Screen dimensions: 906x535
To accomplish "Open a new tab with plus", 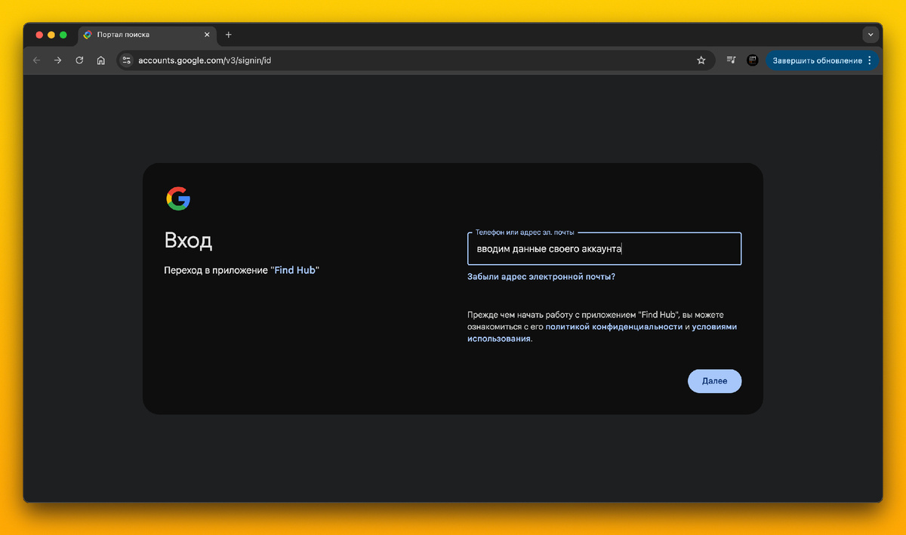I will (229, 35).
